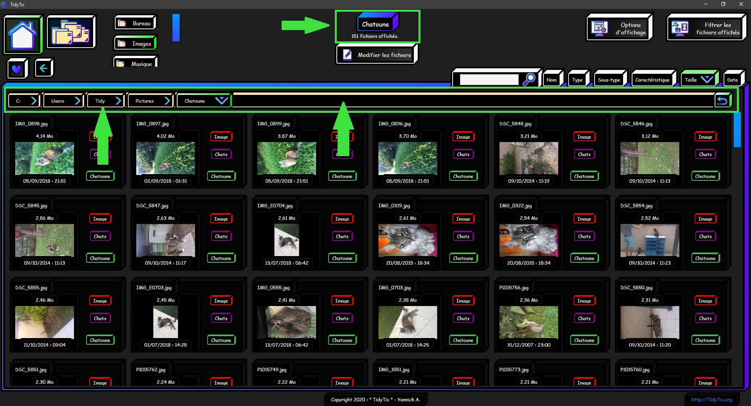Viewport: 751px width, 406px height.
Task: Click Image tag on IMG_0555.jpg
Action: click(x=342, y=301)
